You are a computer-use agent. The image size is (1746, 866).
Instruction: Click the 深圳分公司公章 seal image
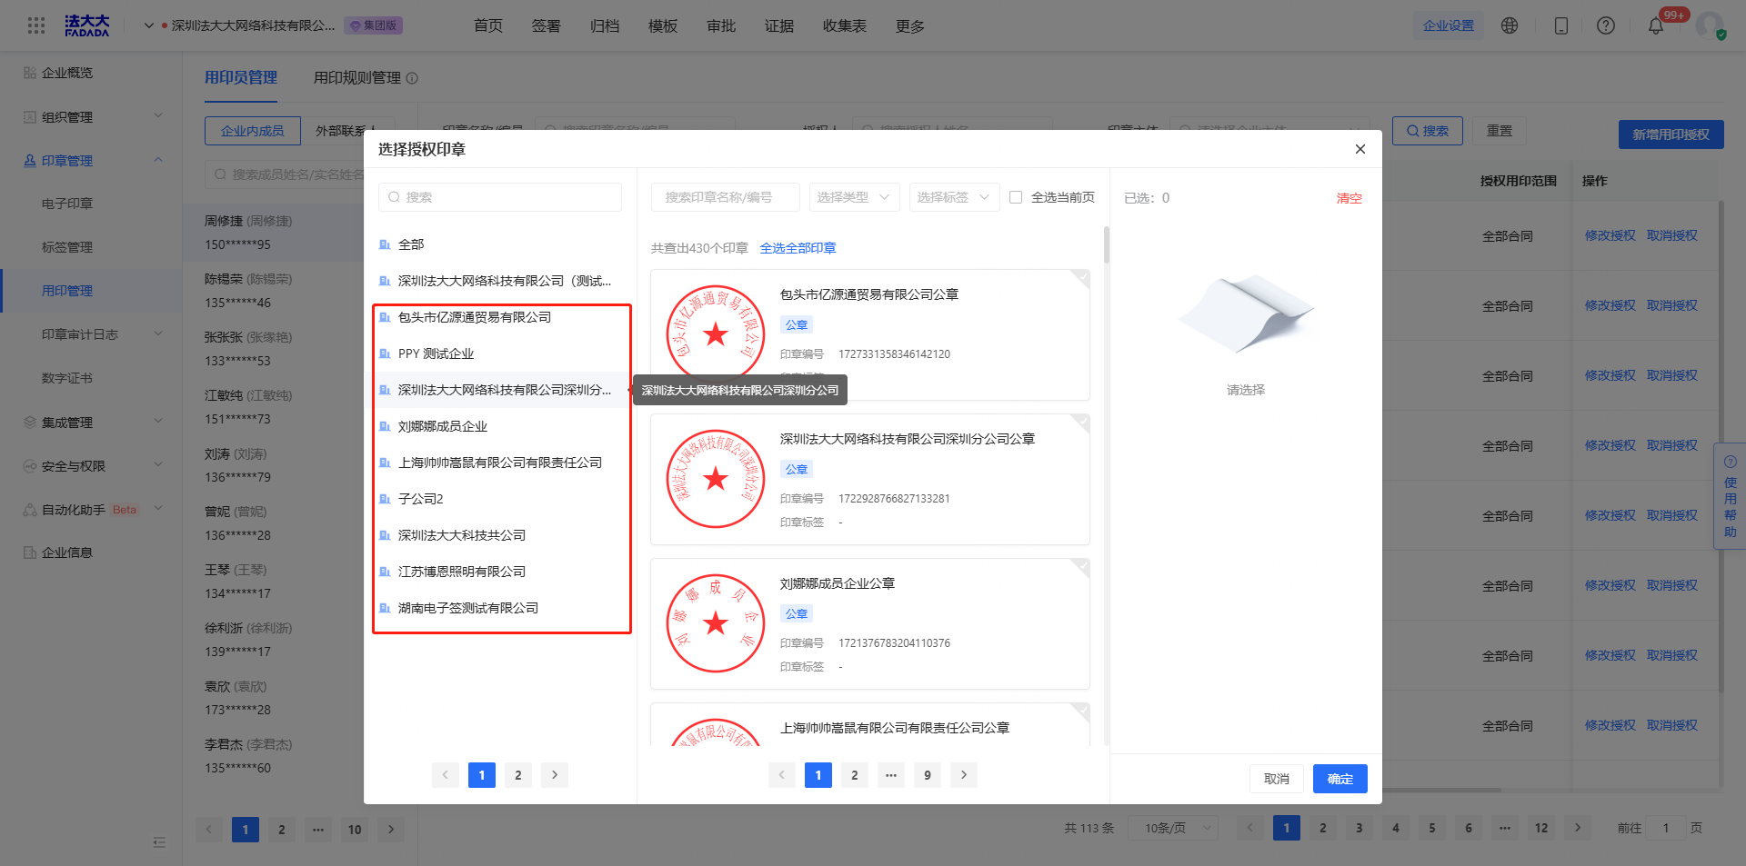click(716, 479)
